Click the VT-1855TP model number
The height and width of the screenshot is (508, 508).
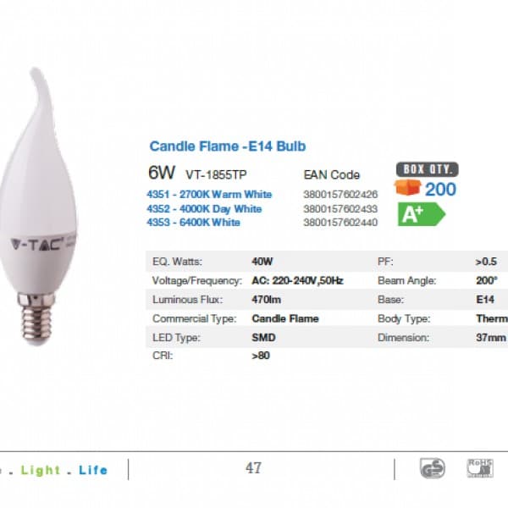[216, 175]
